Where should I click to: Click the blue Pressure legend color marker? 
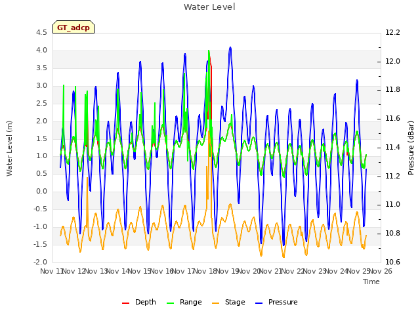tap(259, 303)
